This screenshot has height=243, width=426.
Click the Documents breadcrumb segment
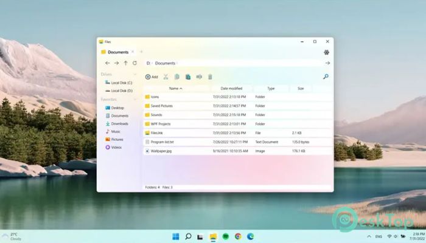pyautogui.click(x=165, y=63)
